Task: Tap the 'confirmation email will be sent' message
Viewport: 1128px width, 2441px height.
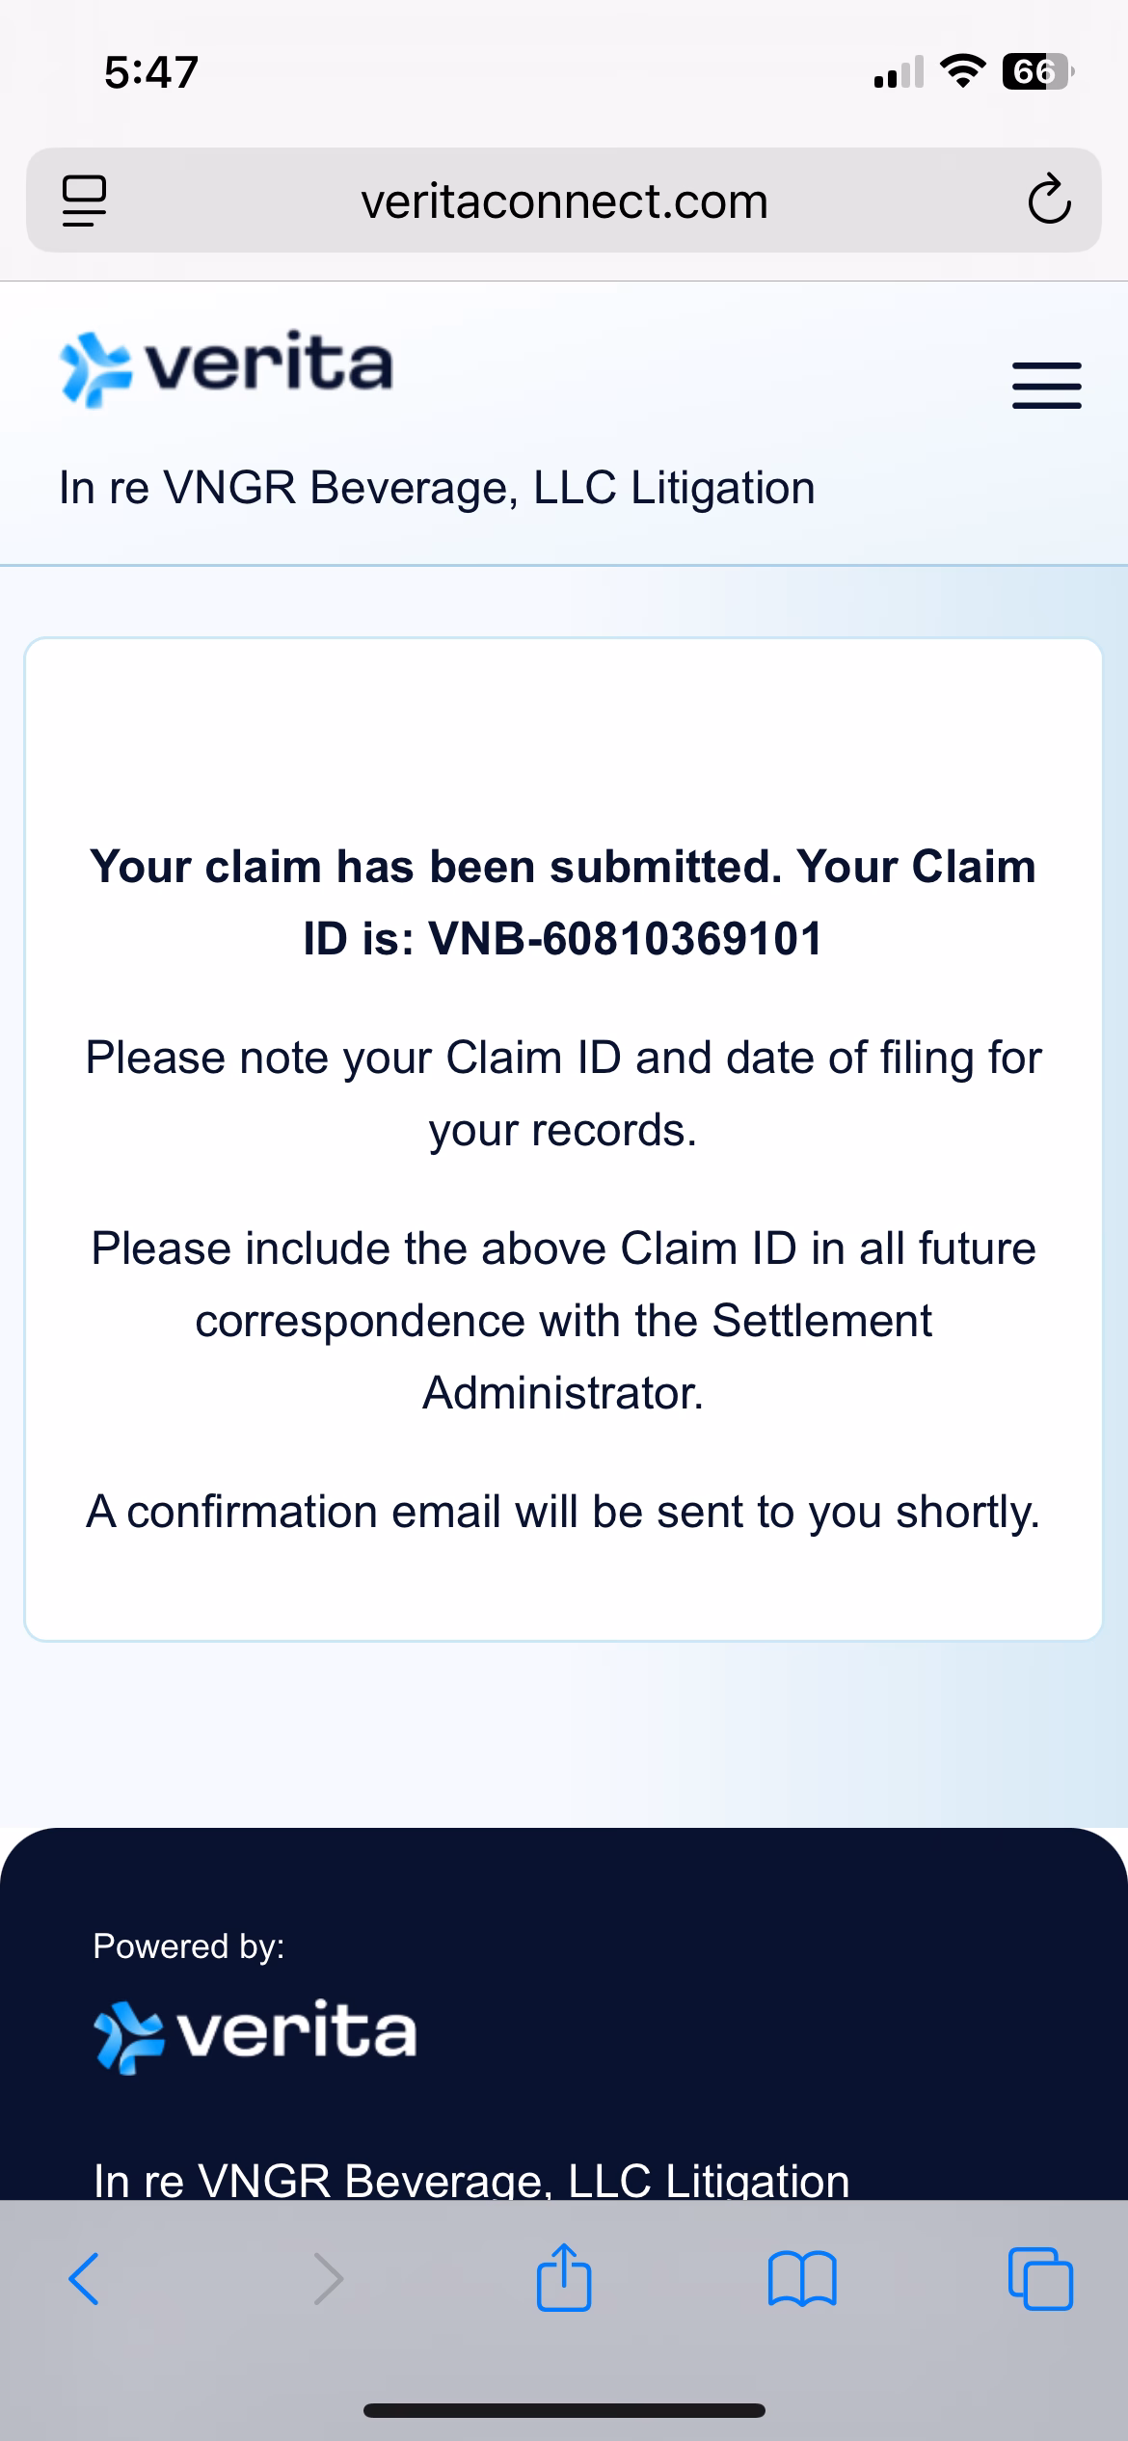Action: [x=564, y=1512]
